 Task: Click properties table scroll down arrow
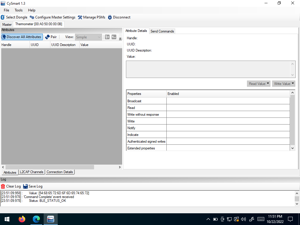click(293, 148)
